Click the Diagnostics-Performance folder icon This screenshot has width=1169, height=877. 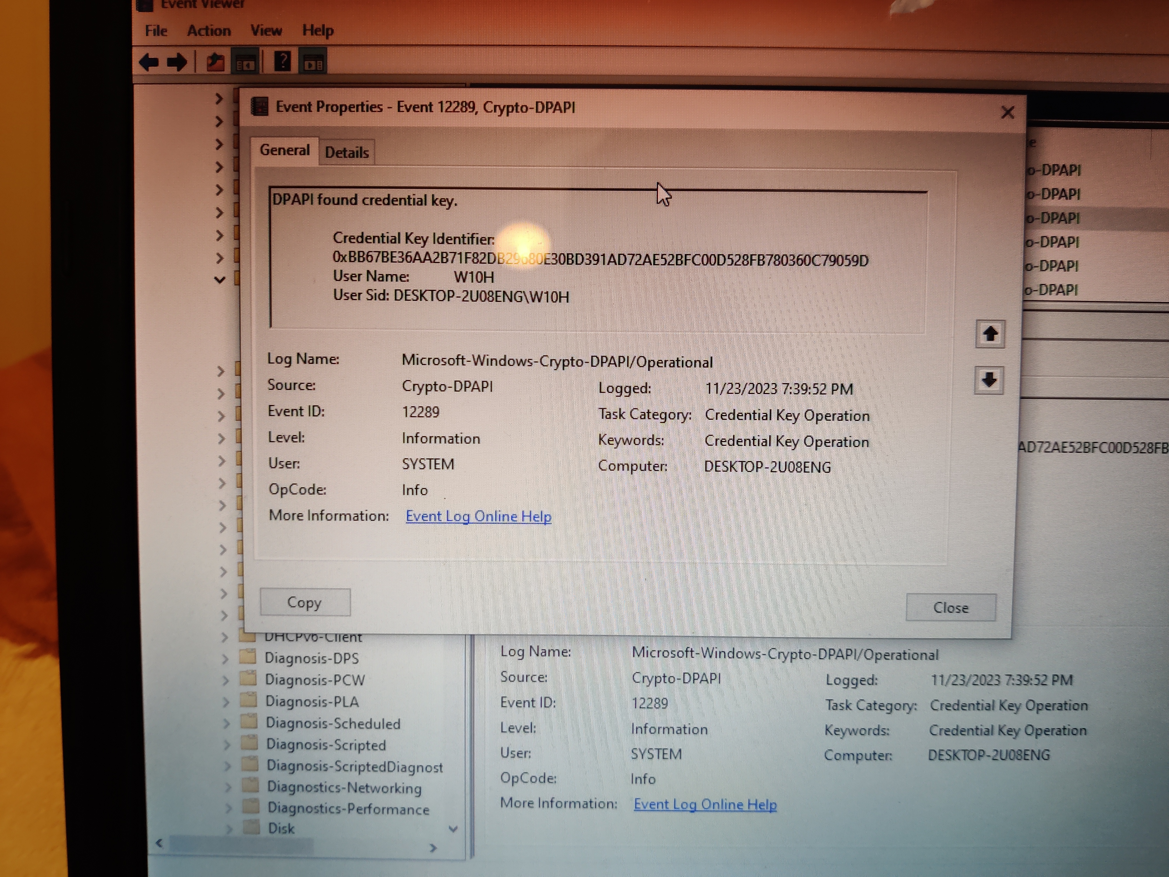[x=250, y=807]
